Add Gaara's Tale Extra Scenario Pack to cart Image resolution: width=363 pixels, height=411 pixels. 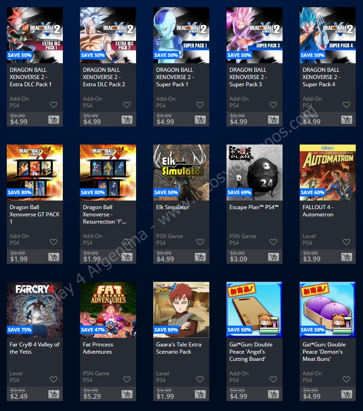click(x=200, y=394)
